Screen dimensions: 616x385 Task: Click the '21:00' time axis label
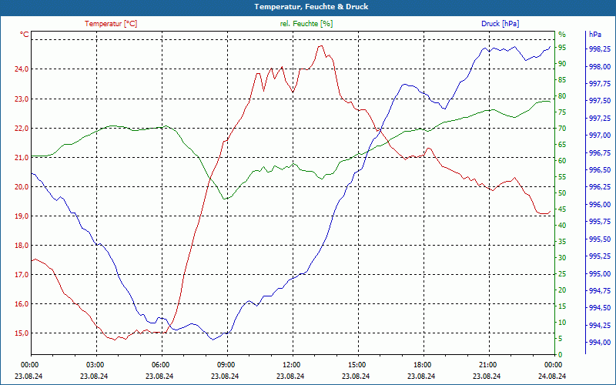tap(487, 365)
